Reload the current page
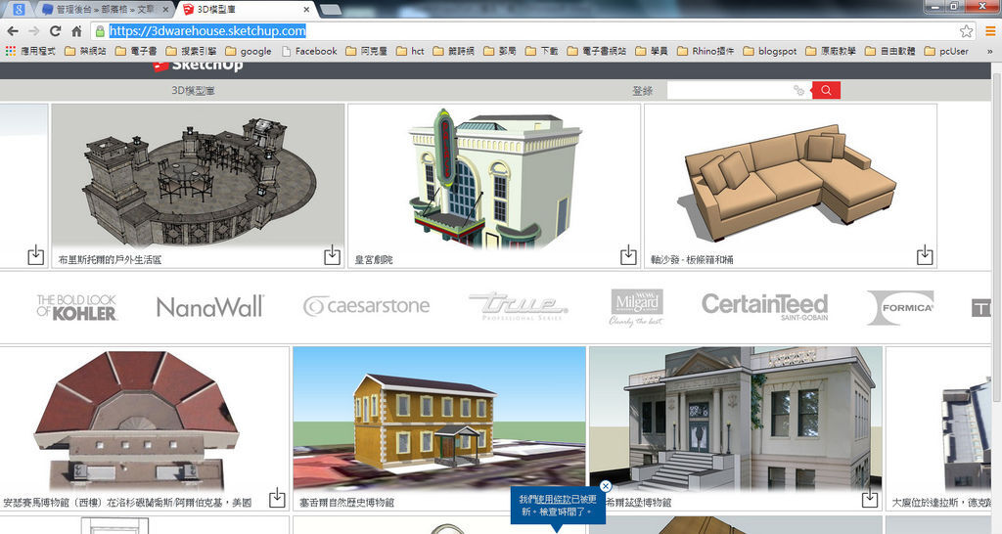1002x534 pixels. [56, 30]
